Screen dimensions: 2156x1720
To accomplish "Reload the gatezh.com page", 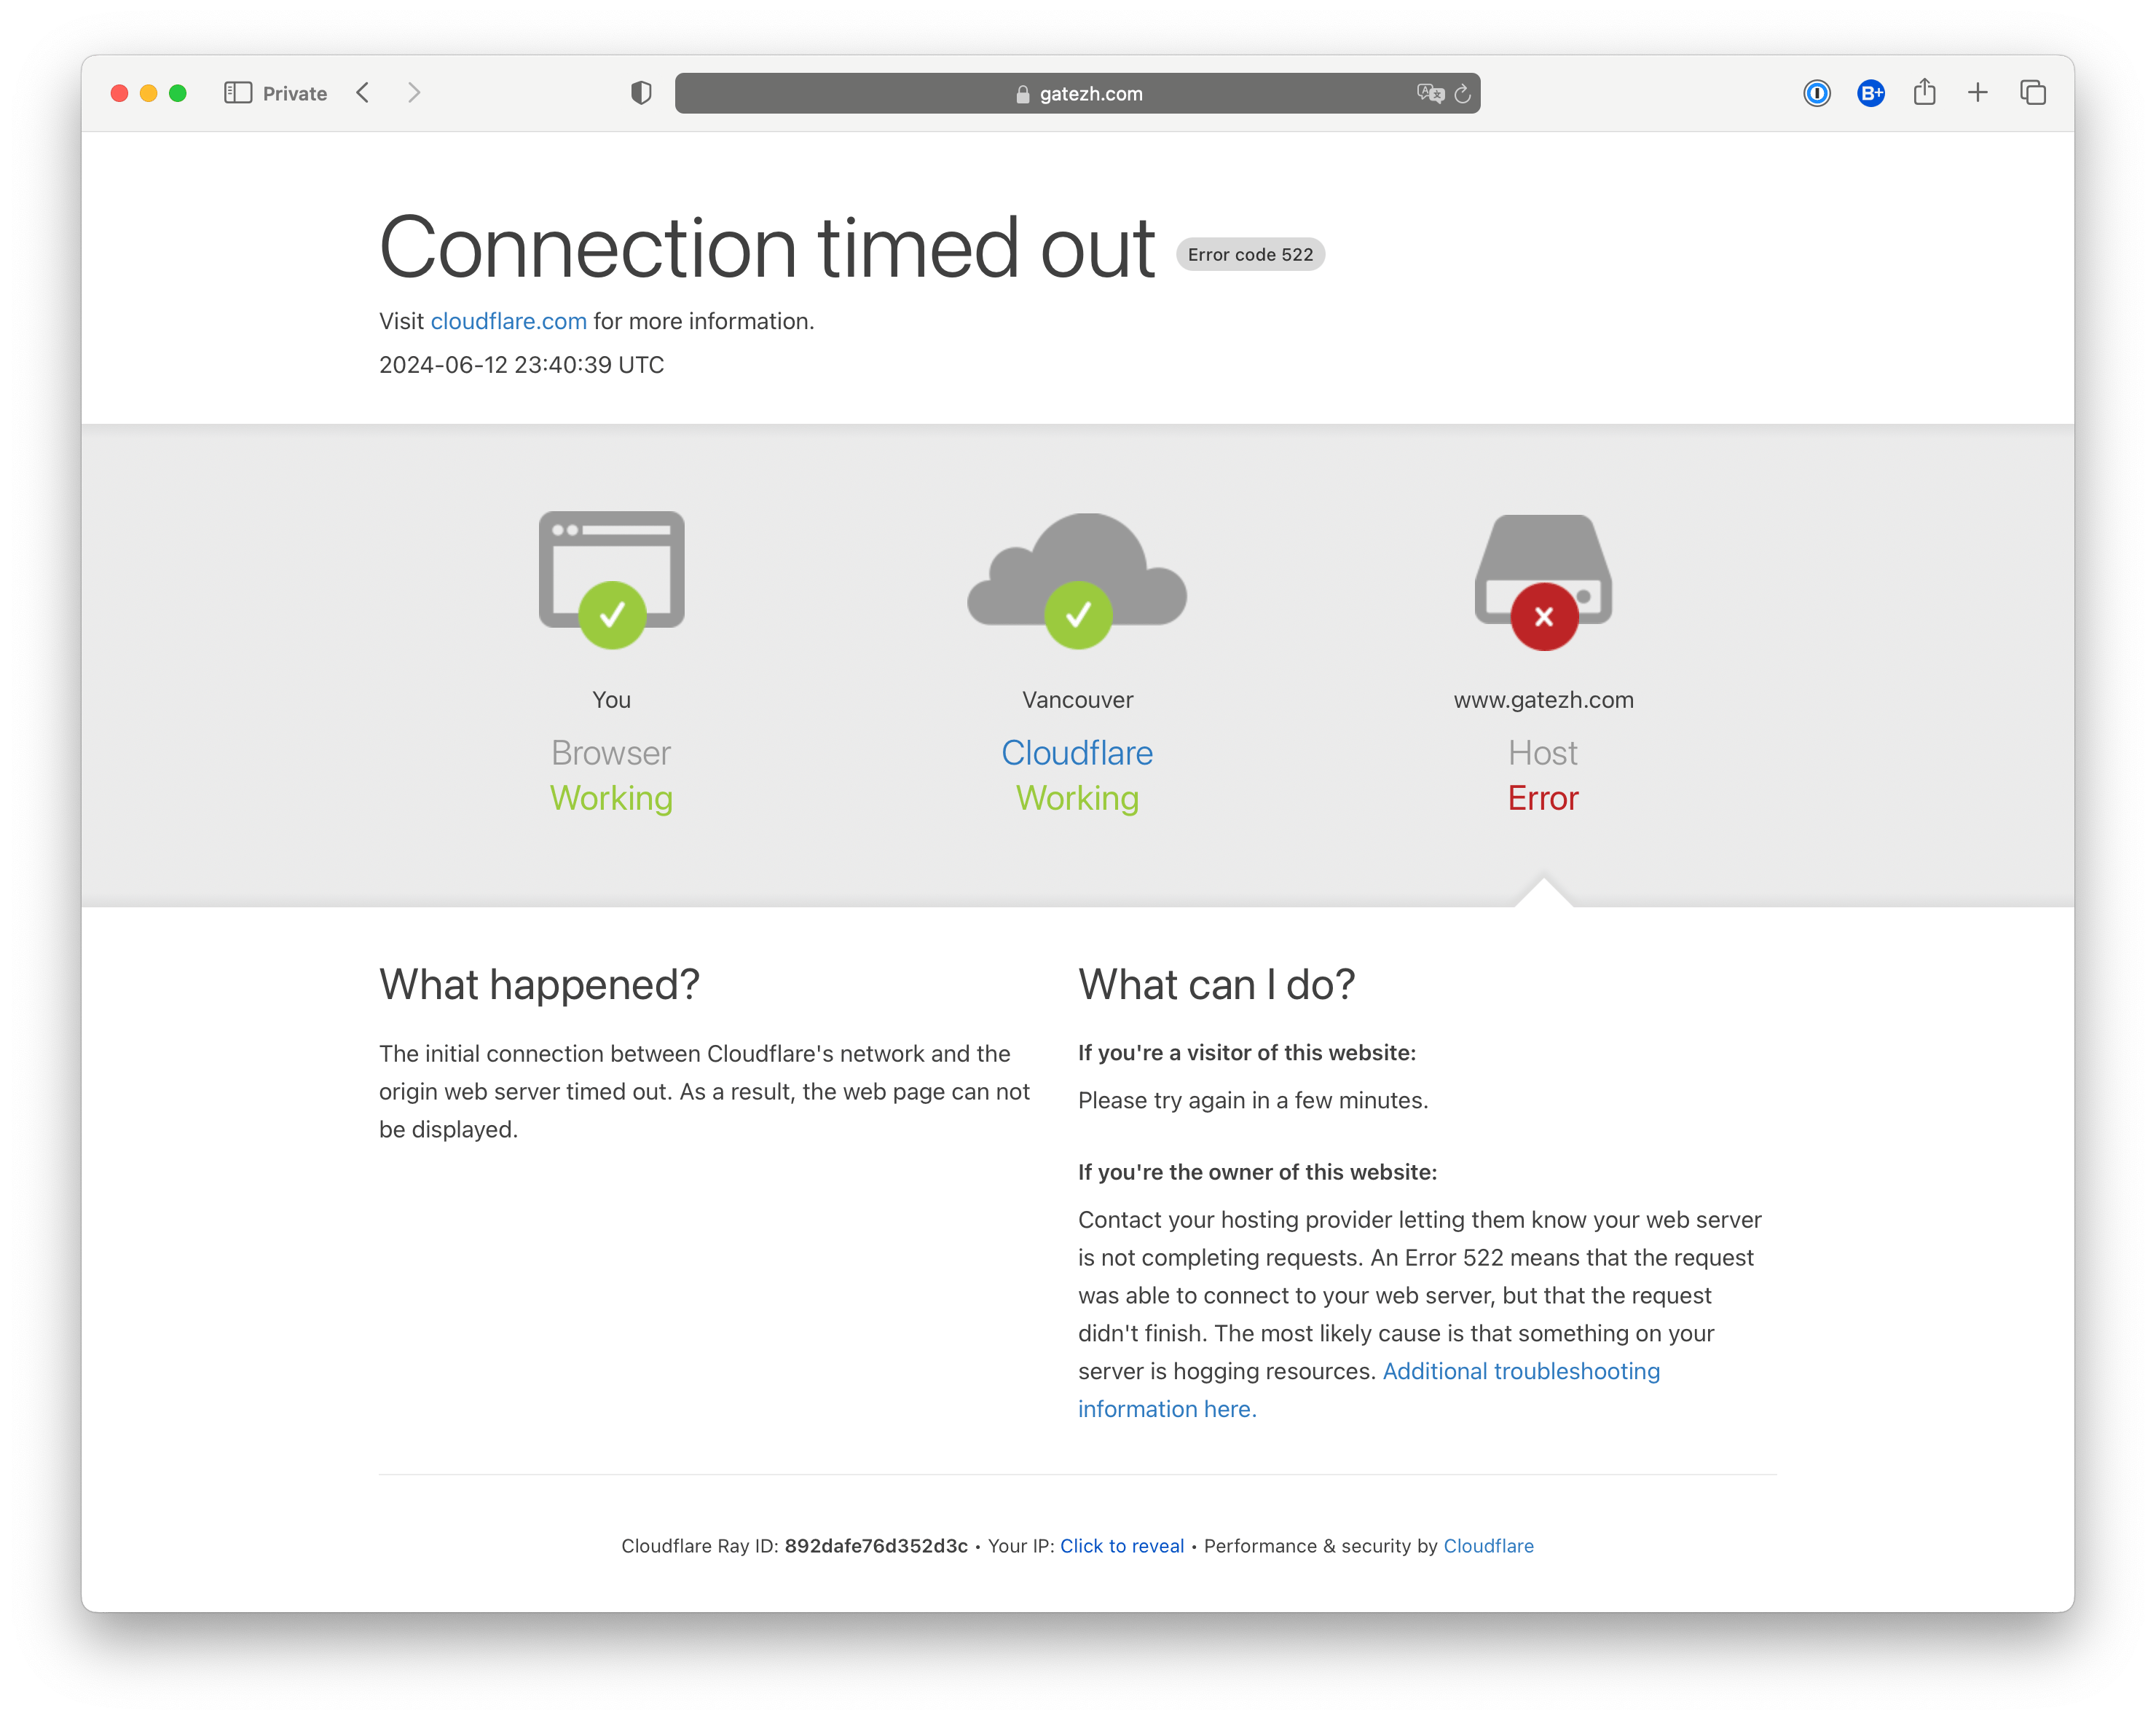I will click(x=1463, y=93).
